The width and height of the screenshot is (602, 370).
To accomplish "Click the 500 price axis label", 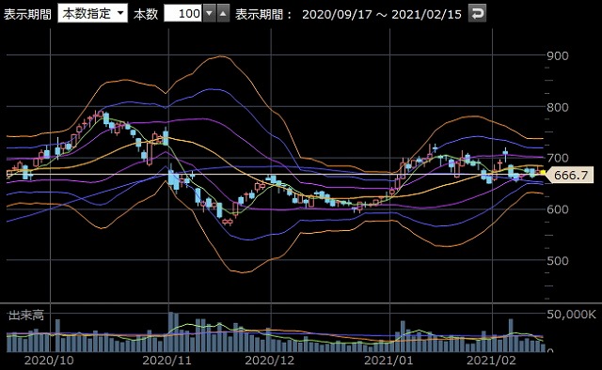I will click(x=558, y=261).
